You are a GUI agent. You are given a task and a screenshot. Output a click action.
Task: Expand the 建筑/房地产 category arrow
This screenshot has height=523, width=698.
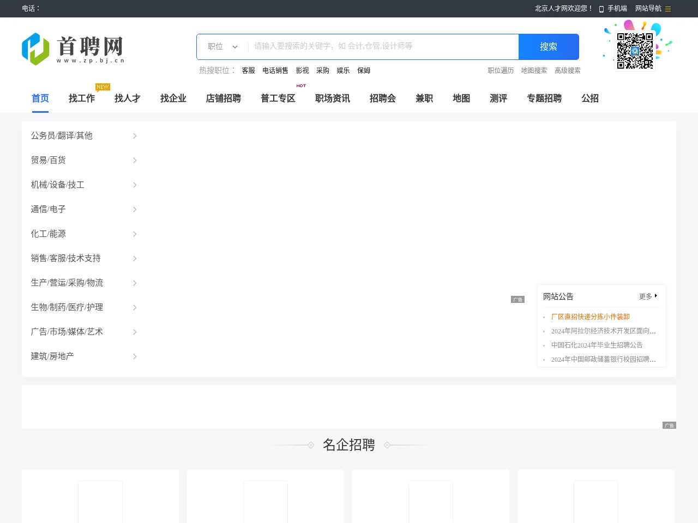click(135, 356)
